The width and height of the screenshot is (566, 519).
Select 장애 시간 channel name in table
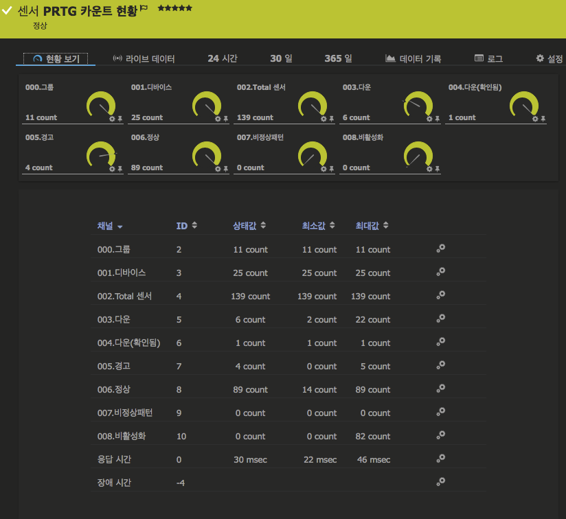pos(114,483)
